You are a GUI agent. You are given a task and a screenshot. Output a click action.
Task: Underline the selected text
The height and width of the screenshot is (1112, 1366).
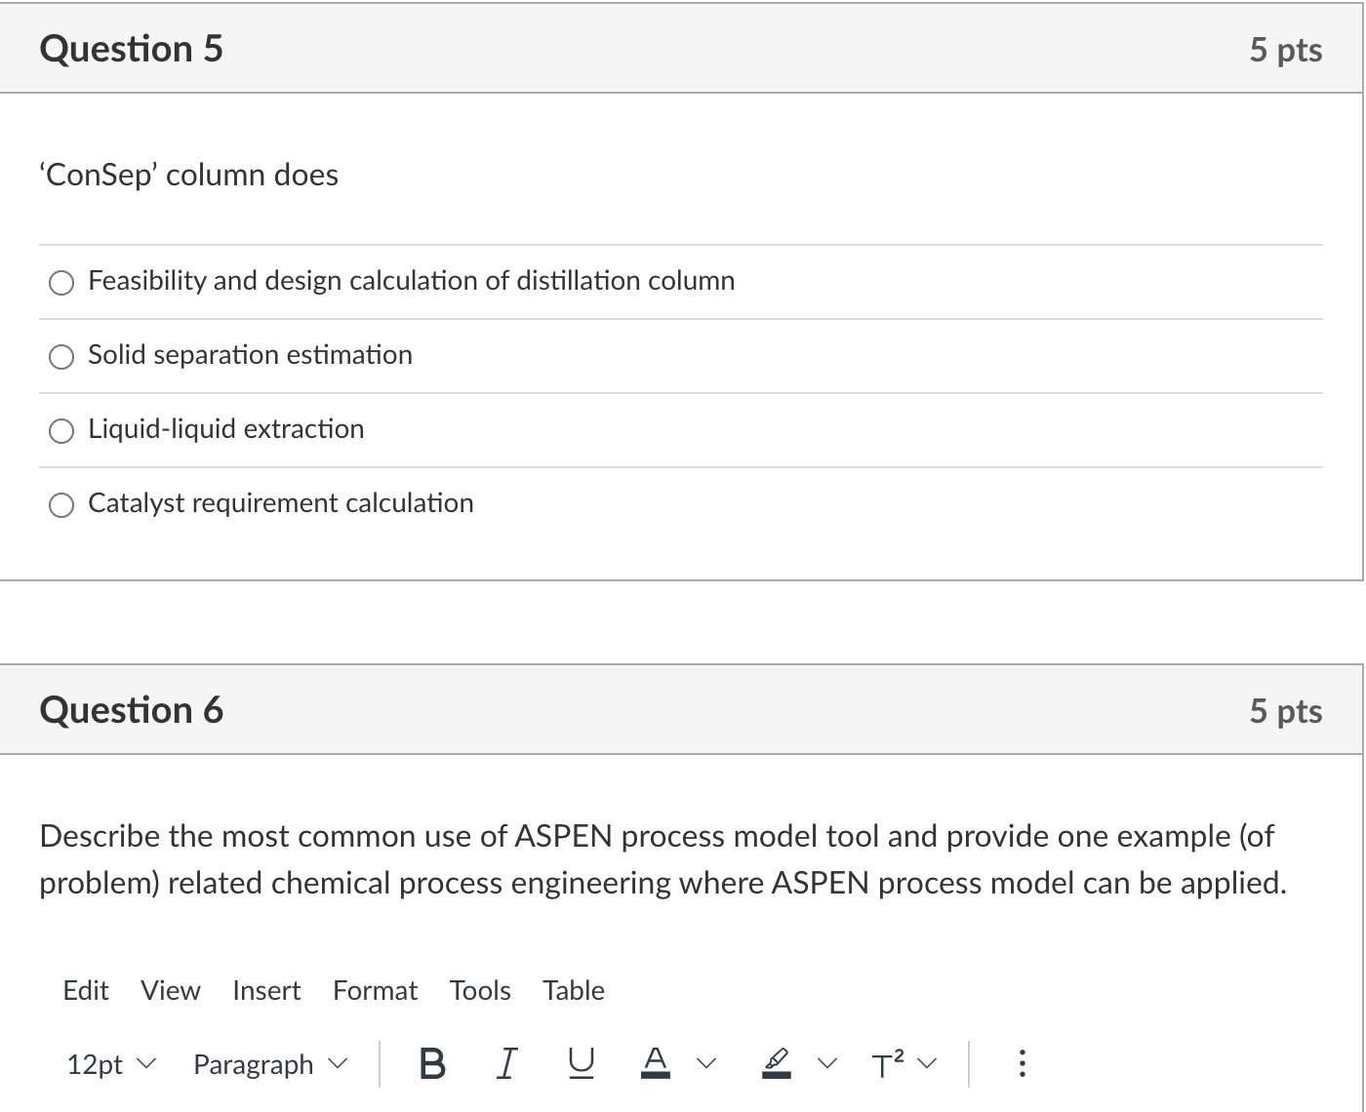581,1063
